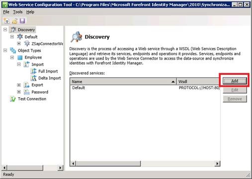Viewport: 252px width, 179px height.
Task: Click the tree panel horizontal scrollbar thumb
Action: [x=25, y=168]
